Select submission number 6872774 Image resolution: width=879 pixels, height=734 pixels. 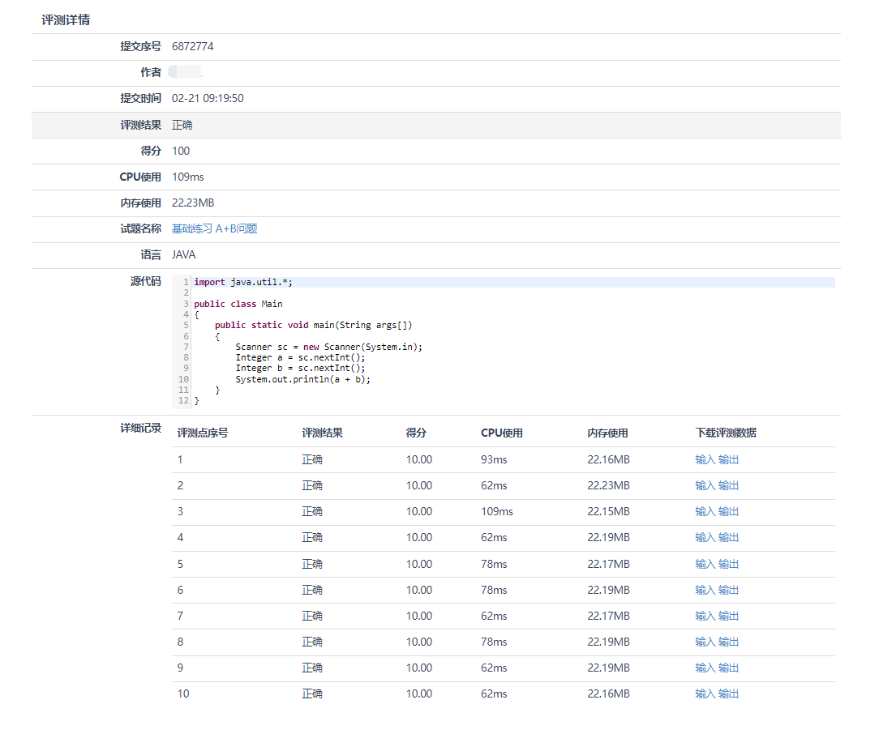[x=192, y=46]
